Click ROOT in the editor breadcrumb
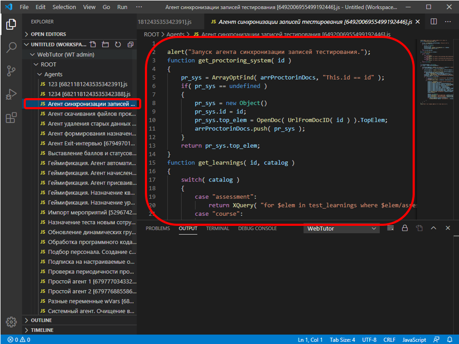Image resolution: width=459 pixels, height=344 pixels. pyautogui.click(x=151, y=34)
